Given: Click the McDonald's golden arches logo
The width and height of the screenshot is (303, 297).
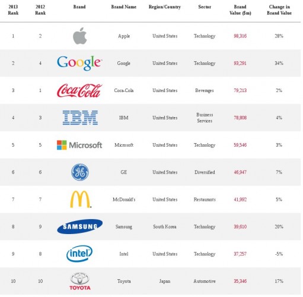Looking at the screenshot, I should (x=81, y=199).
